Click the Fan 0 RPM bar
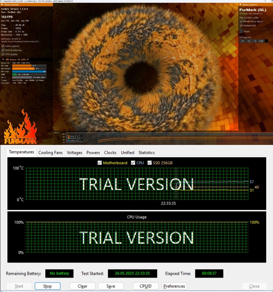Viewport: 273px width, 292px height. tap(29, 77)
